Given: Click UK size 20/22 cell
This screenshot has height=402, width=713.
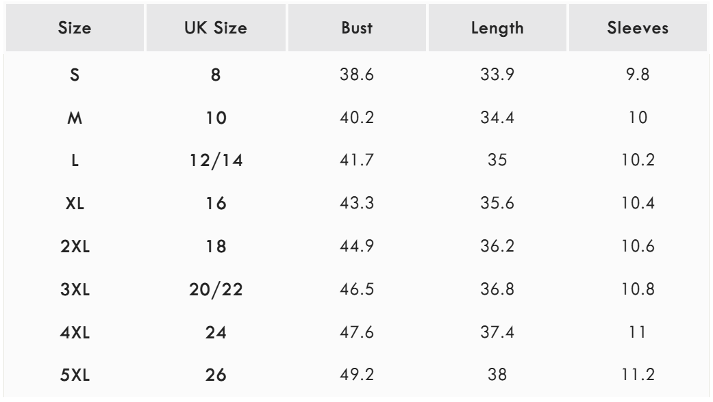Looking at the screenshot, I should (x=215, y=289).
